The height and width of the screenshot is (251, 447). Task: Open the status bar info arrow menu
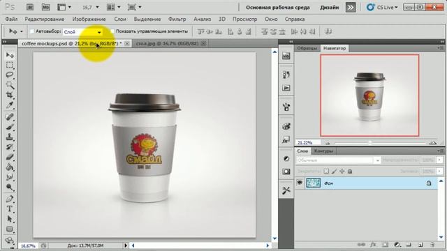click(126, 245)
